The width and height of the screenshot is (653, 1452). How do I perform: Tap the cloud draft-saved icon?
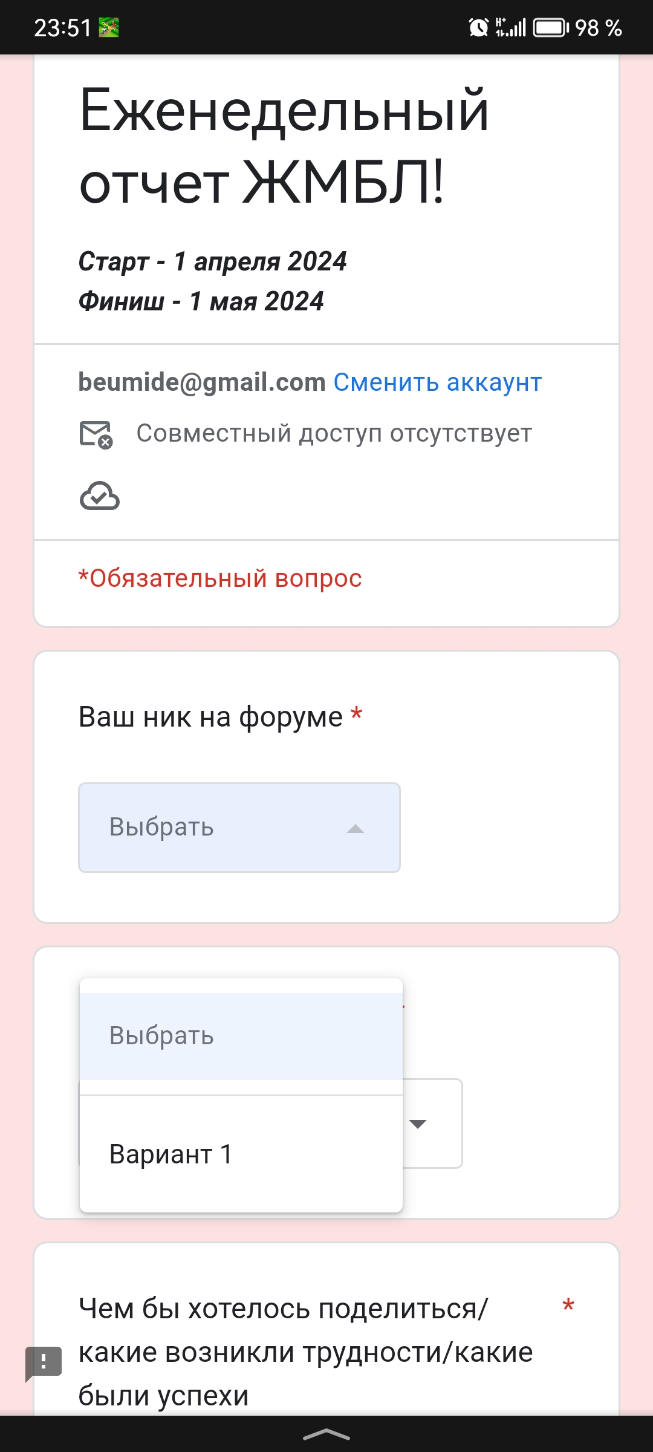pos(100,496)
